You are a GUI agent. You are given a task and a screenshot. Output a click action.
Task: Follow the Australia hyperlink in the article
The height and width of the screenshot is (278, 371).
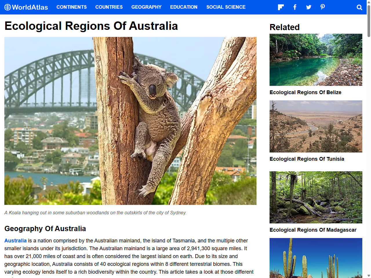(15, 241)
